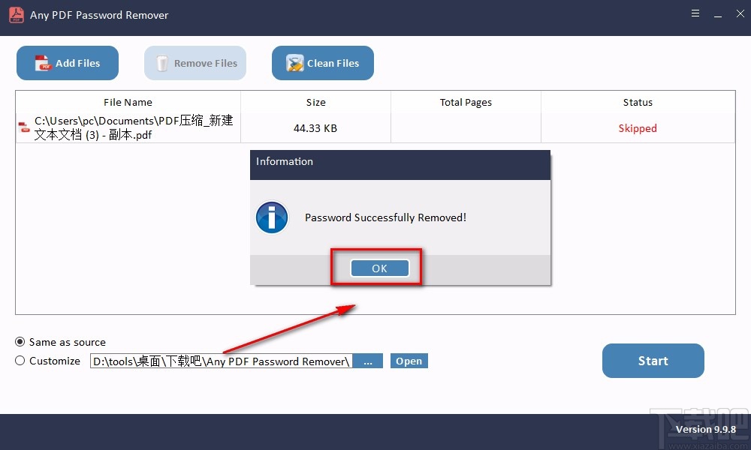
Task: Click the browse ellipsis button
Action: 368,361
